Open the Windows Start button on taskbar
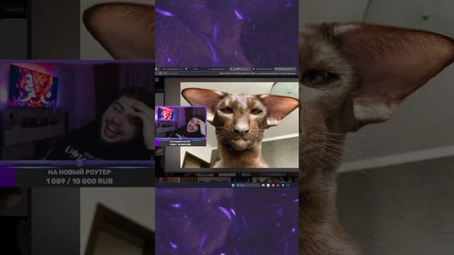 pos(233,186)
